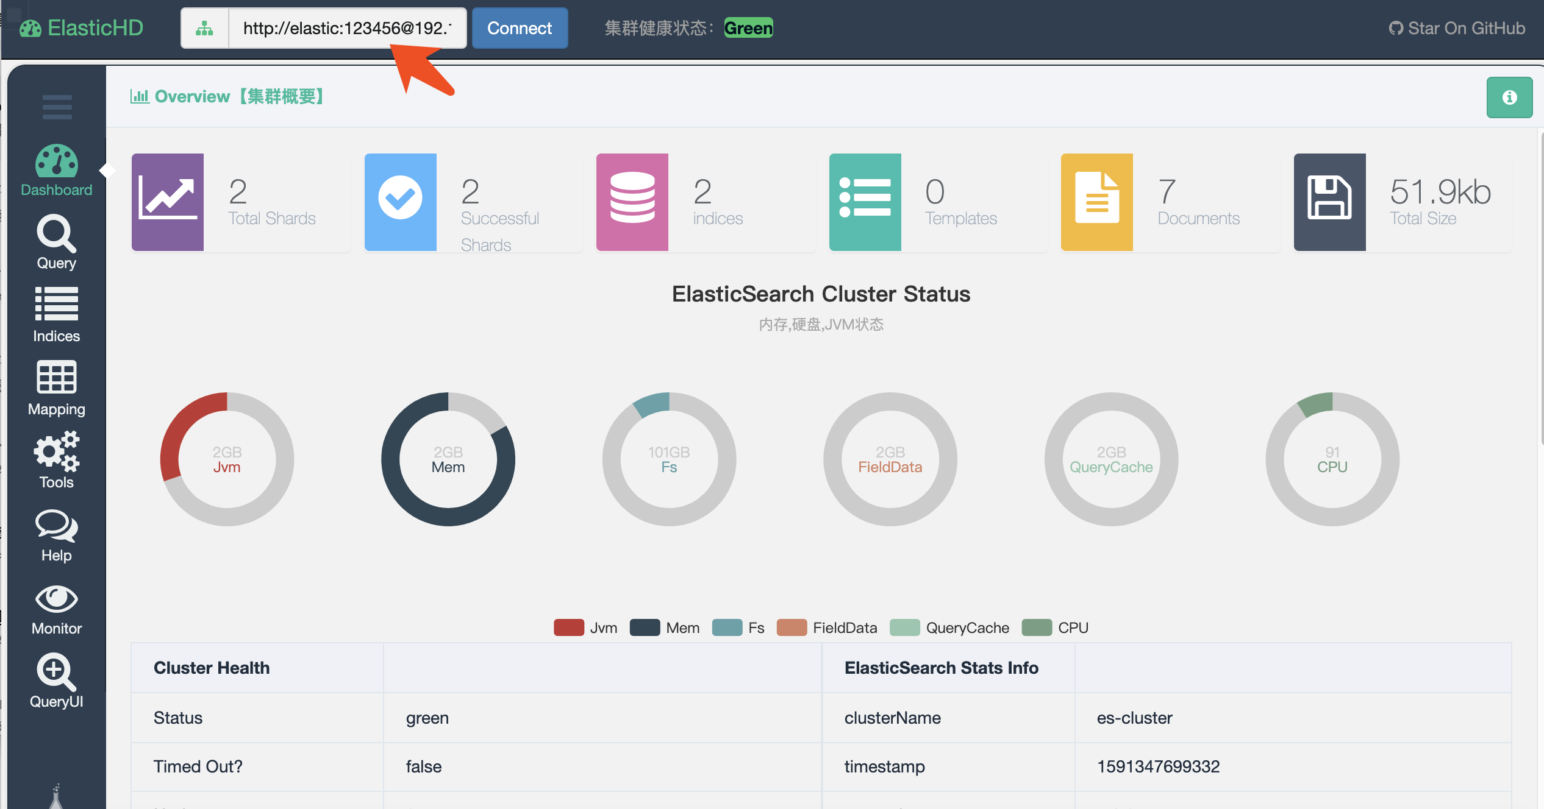Open the QueryUI zoom page
The height and width of the screenshot is (809, 1544).
[x=57, y=681]
